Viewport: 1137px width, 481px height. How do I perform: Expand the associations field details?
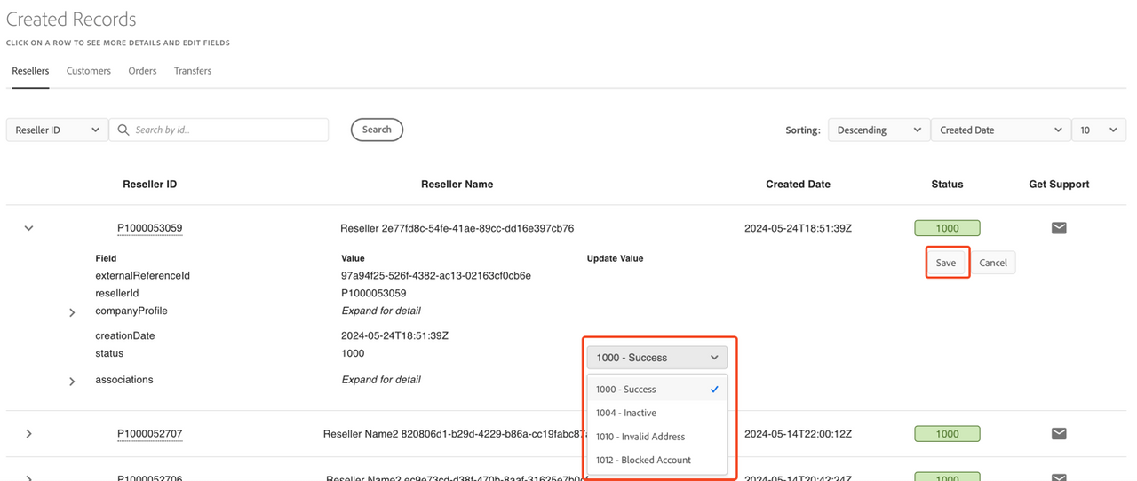(72, 382)
